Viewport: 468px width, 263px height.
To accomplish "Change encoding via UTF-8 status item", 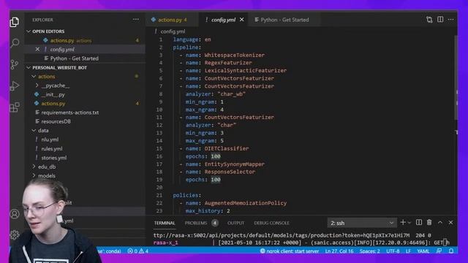I will (x=393, y=251).
